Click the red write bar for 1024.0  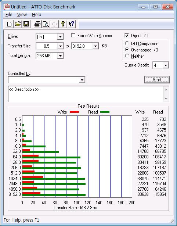pos(33,177)
